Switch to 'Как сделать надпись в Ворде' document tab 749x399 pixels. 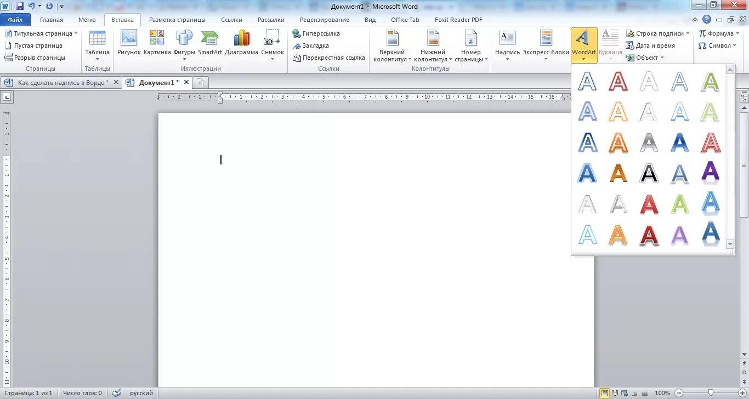pos(61,83)
